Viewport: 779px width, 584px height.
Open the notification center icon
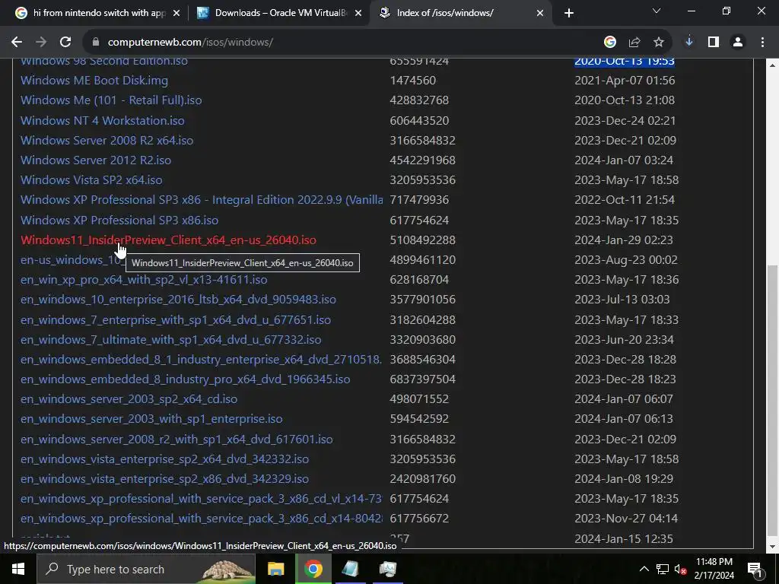(x=755, y=569)
